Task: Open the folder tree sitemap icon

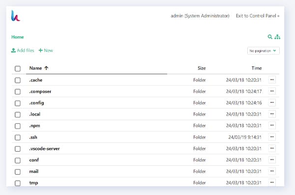Action: coord(277,37)
